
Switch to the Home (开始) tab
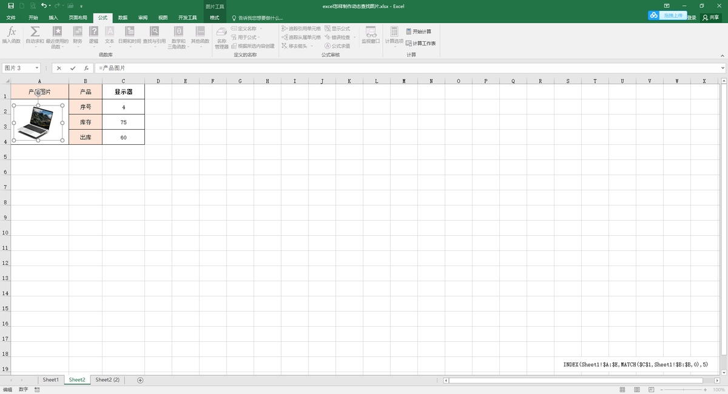point(33,18)
